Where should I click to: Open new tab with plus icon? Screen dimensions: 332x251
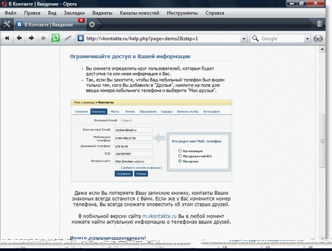[92, 25]
